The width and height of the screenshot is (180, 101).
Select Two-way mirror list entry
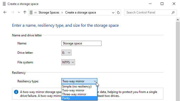click(x=79, y=90)
